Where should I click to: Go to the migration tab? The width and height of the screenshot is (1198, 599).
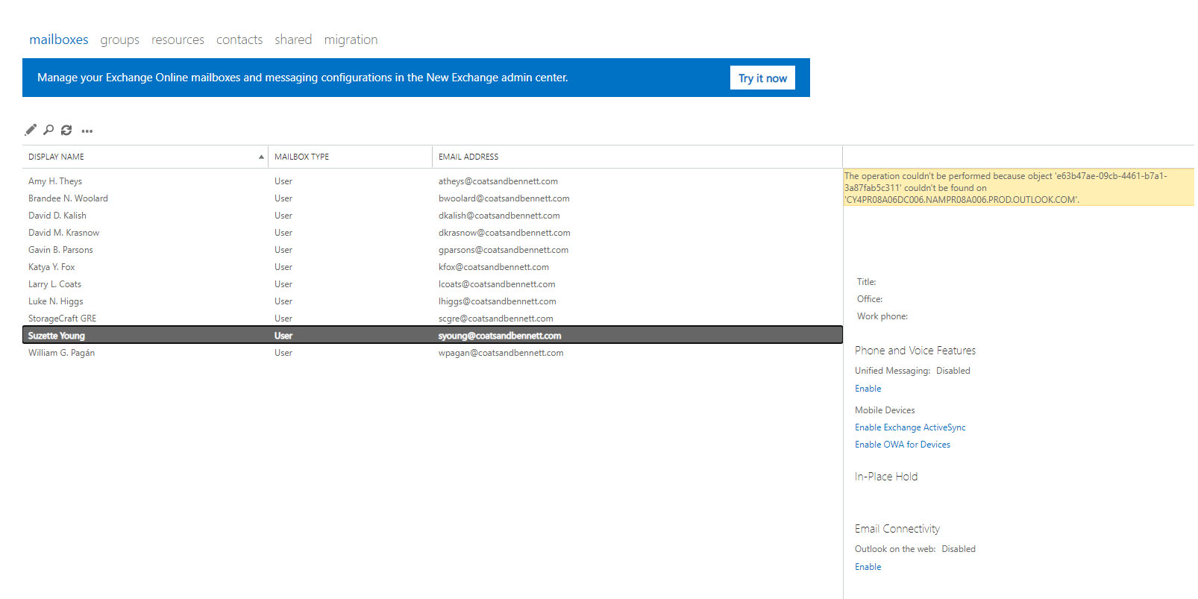point(351,40)
